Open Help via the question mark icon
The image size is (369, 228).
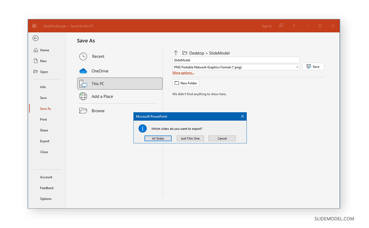(x=294, y=26)
